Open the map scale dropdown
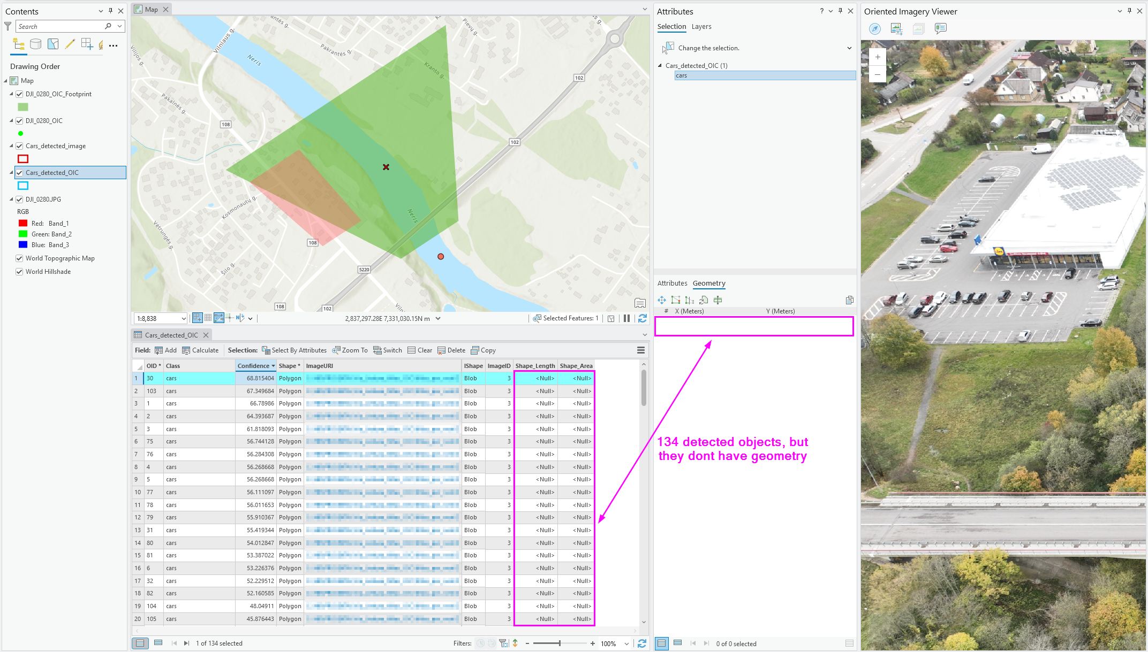1148x652 pixels. [183, 318]
